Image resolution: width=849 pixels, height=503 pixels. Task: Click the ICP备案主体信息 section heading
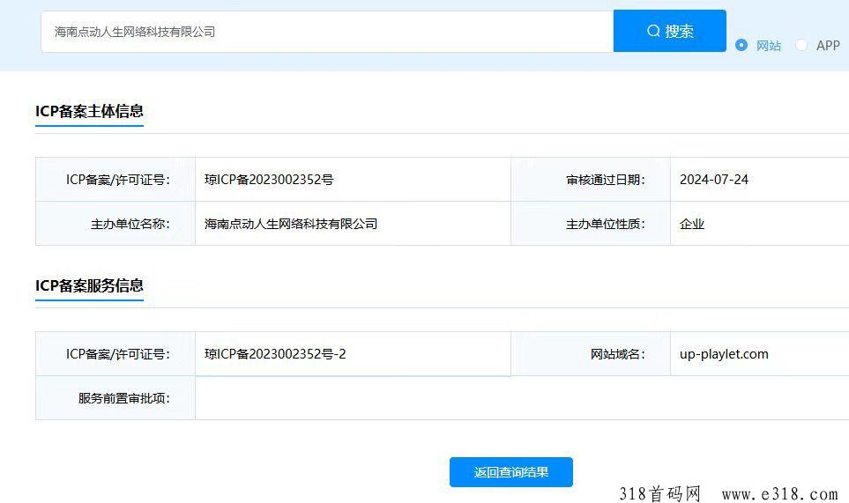point(89,111)
